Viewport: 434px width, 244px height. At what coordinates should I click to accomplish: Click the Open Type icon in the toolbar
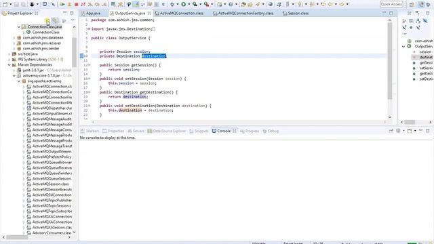coord(243,4)
